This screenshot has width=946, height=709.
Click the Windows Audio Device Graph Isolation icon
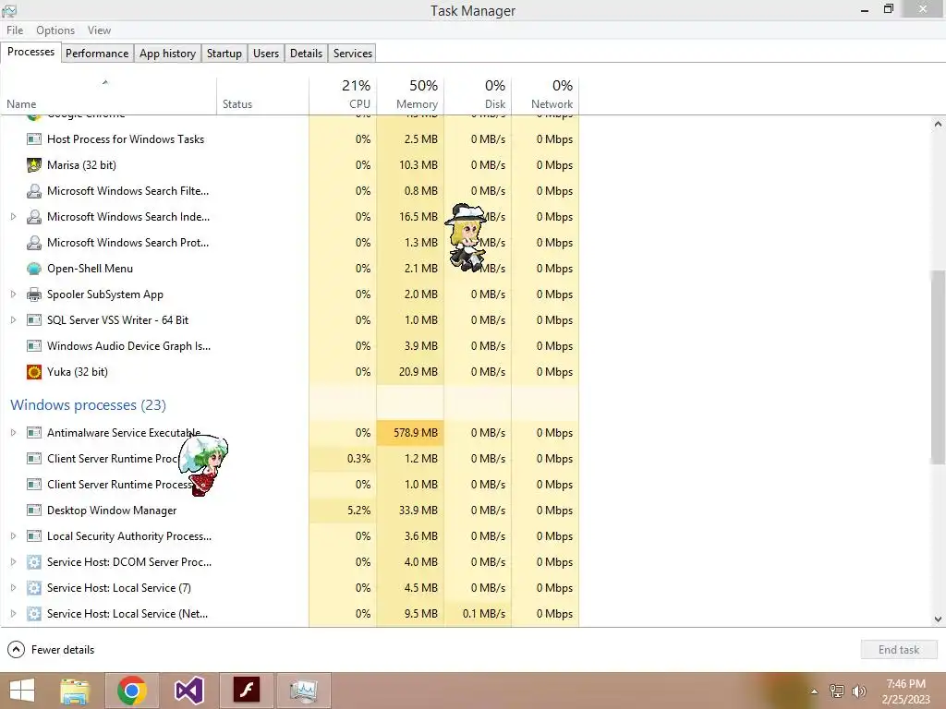point(34,346)
